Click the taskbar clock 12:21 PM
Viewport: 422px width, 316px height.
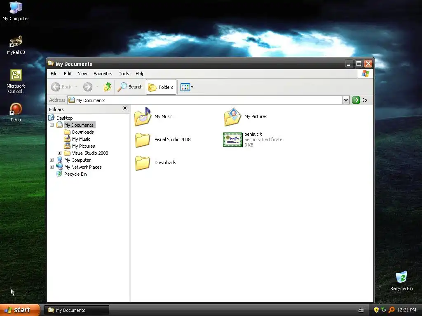click(x=407, y=310)
